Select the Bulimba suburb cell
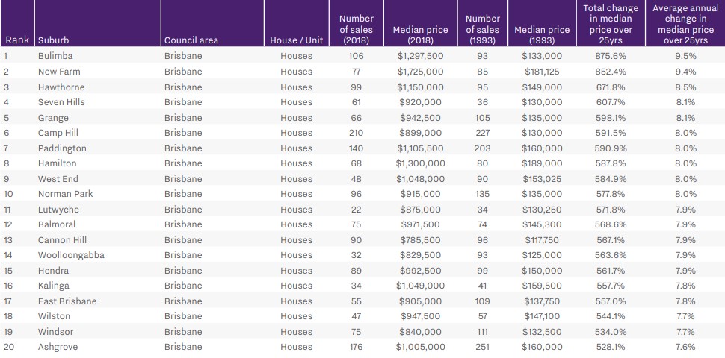Image resolution: width=725 pixels, height=358 pixels. pyautogui.click(x=55, y=56)
